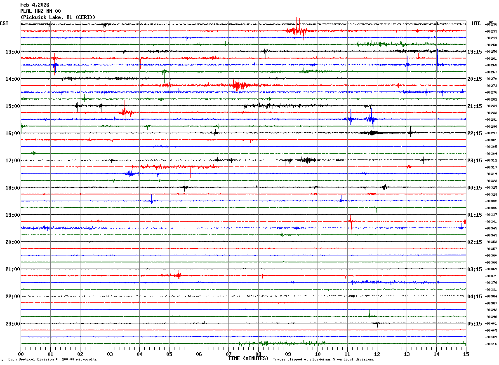Select the 17:00 CST row label
Screen dimensions: 499x365
click(12, 160)
